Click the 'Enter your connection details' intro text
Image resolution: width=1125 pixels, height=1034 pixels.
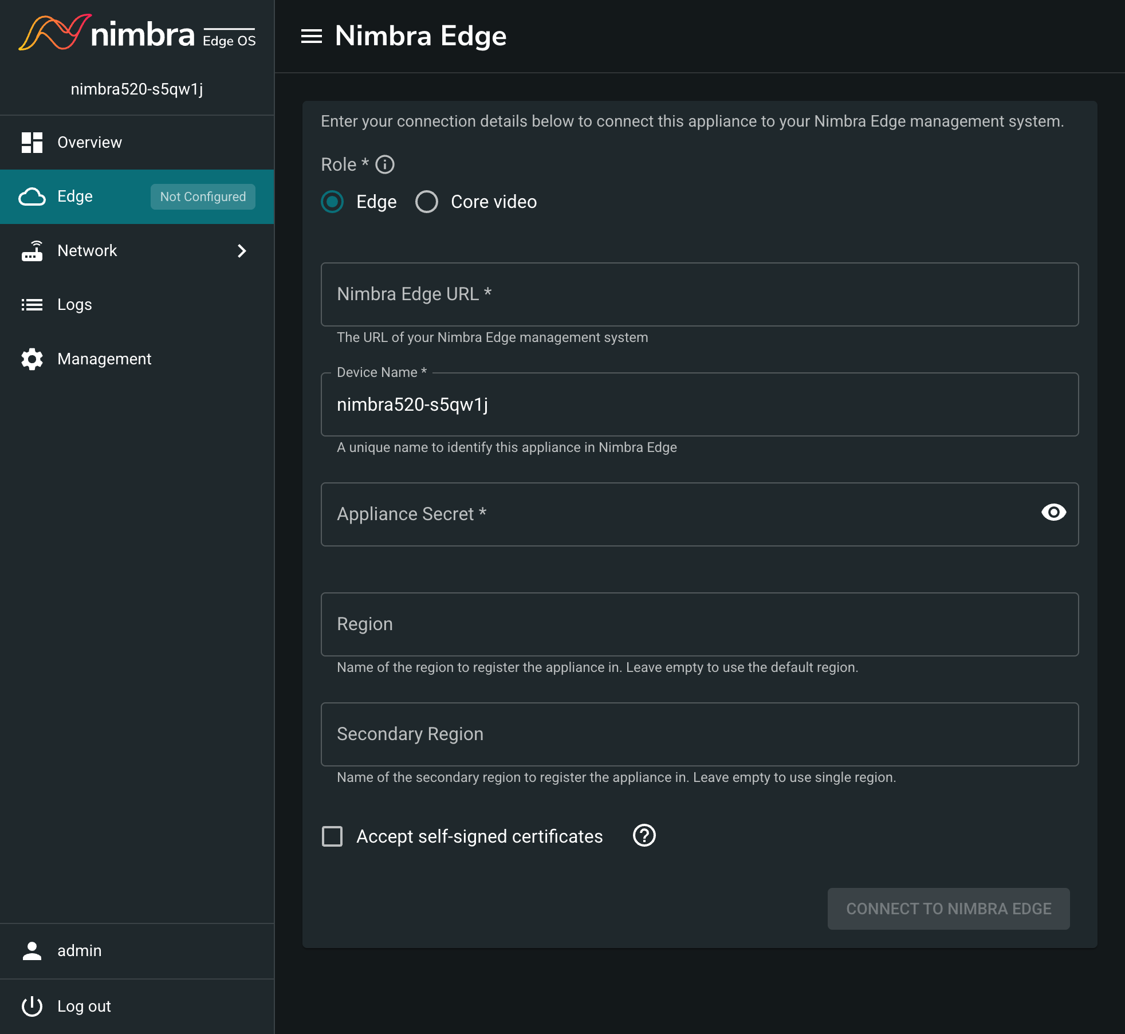coord(692,121)
